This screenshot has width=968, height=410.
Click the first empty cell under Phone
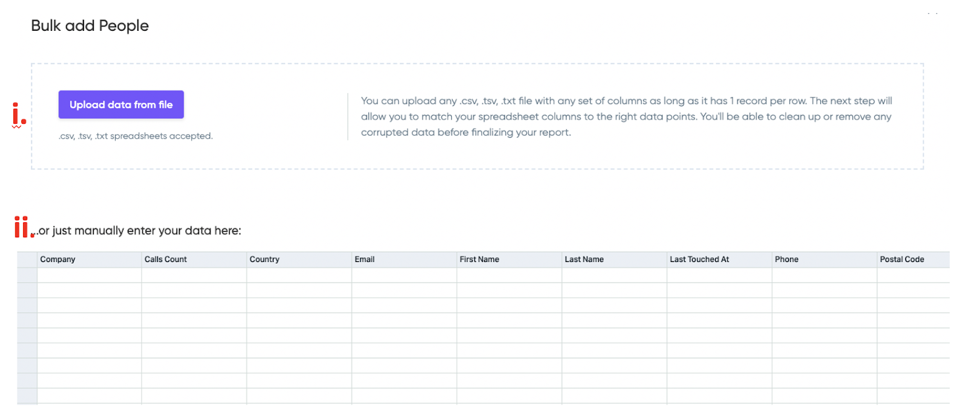825,275
